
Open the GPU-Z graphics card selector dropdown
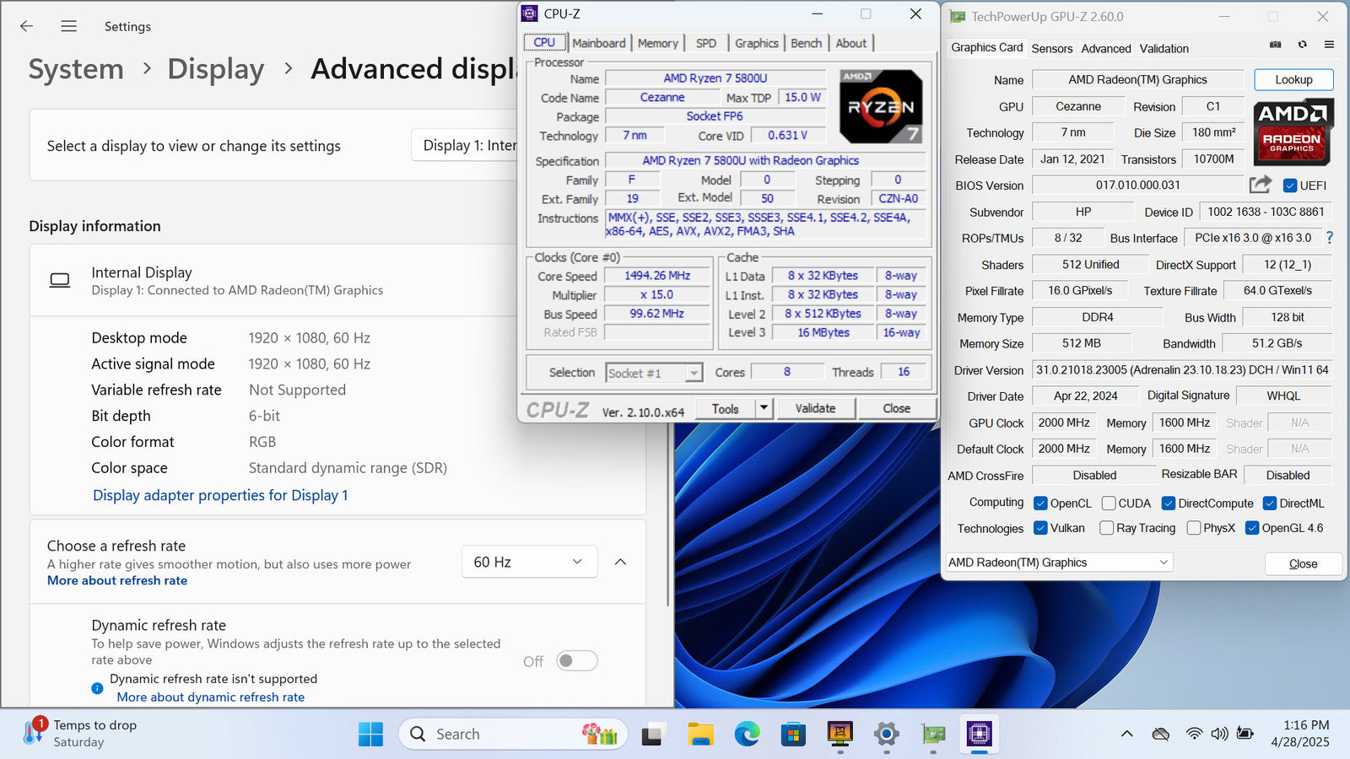[x=1059, y=563]
